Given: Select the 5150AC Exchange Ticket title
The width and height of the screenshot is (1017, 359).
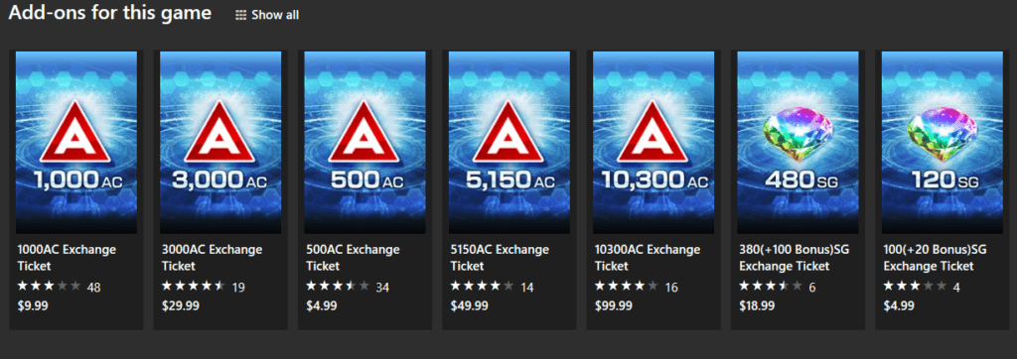Looking at the screenshot, I should coord(501,258).
